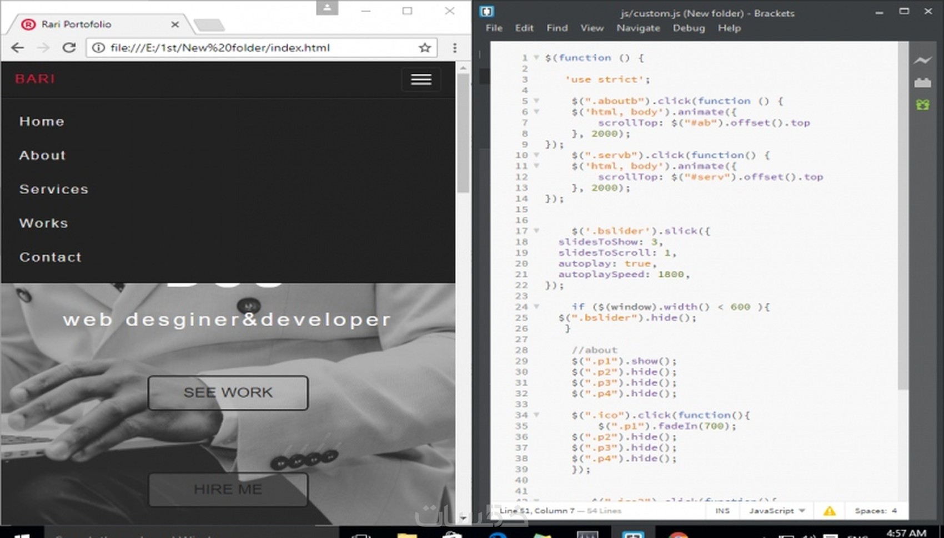Viewport: 944px width, 538px height.
Task: Open the Debug menu in Brackets
Action: pos(689,28)
